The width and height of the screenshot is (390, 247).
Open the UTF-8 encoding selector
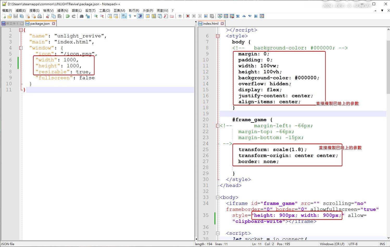353,244
